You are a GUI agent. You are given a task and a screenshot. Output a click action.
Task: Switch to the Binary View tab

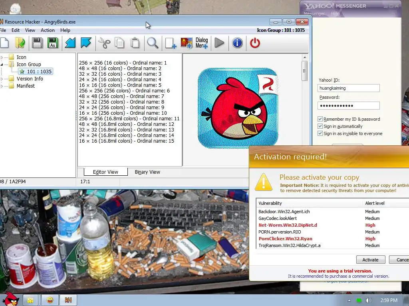[147, 172]
